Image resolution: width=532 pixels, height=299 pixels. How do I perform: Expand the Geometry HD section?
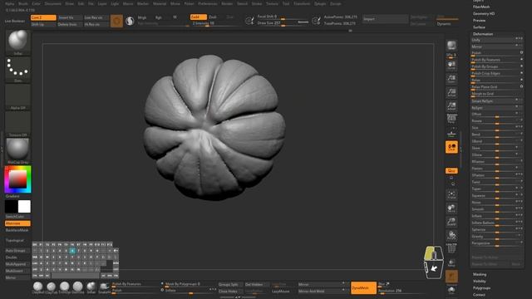pos(484,13)
